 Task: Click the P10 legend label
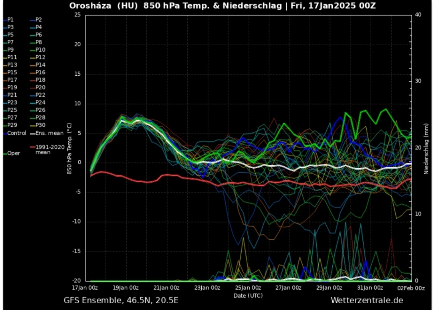(x=40, y=50)
